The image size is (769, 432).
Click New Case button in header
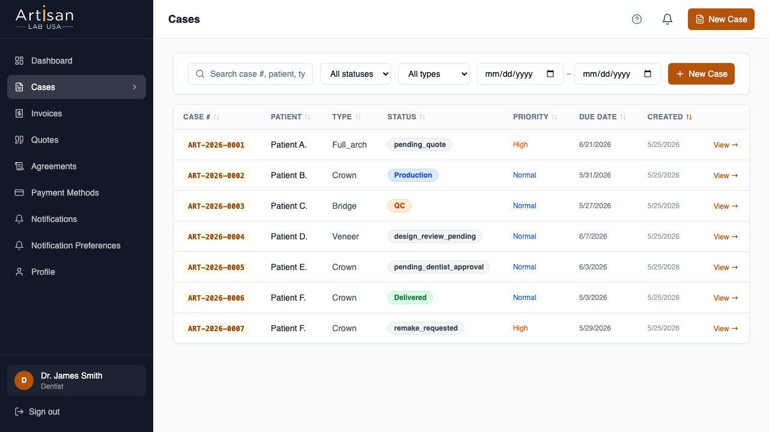(x=721, y=19)
